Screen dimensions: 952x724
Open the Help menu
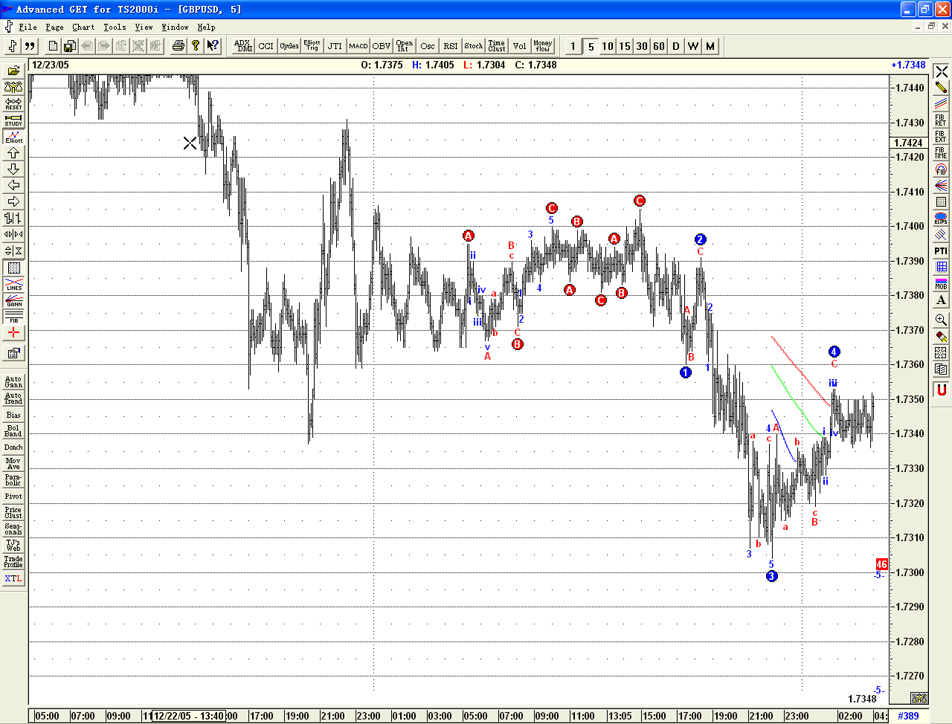pos(206,27)
